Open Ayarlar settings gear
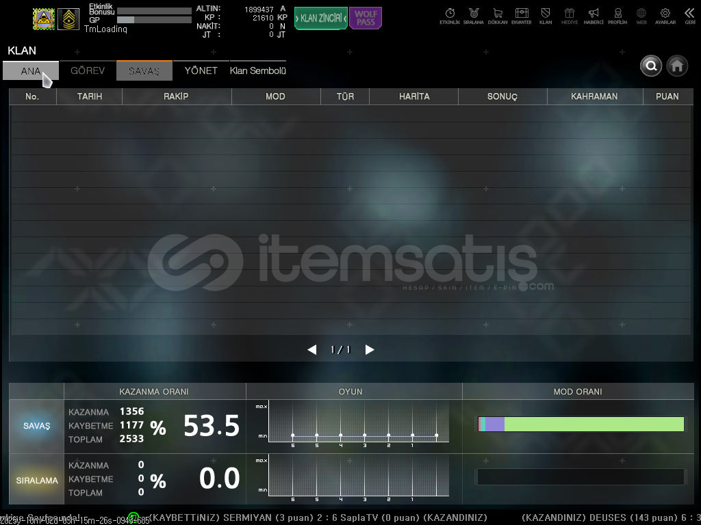Screen dimensions: 701x525 coord(665,14)
